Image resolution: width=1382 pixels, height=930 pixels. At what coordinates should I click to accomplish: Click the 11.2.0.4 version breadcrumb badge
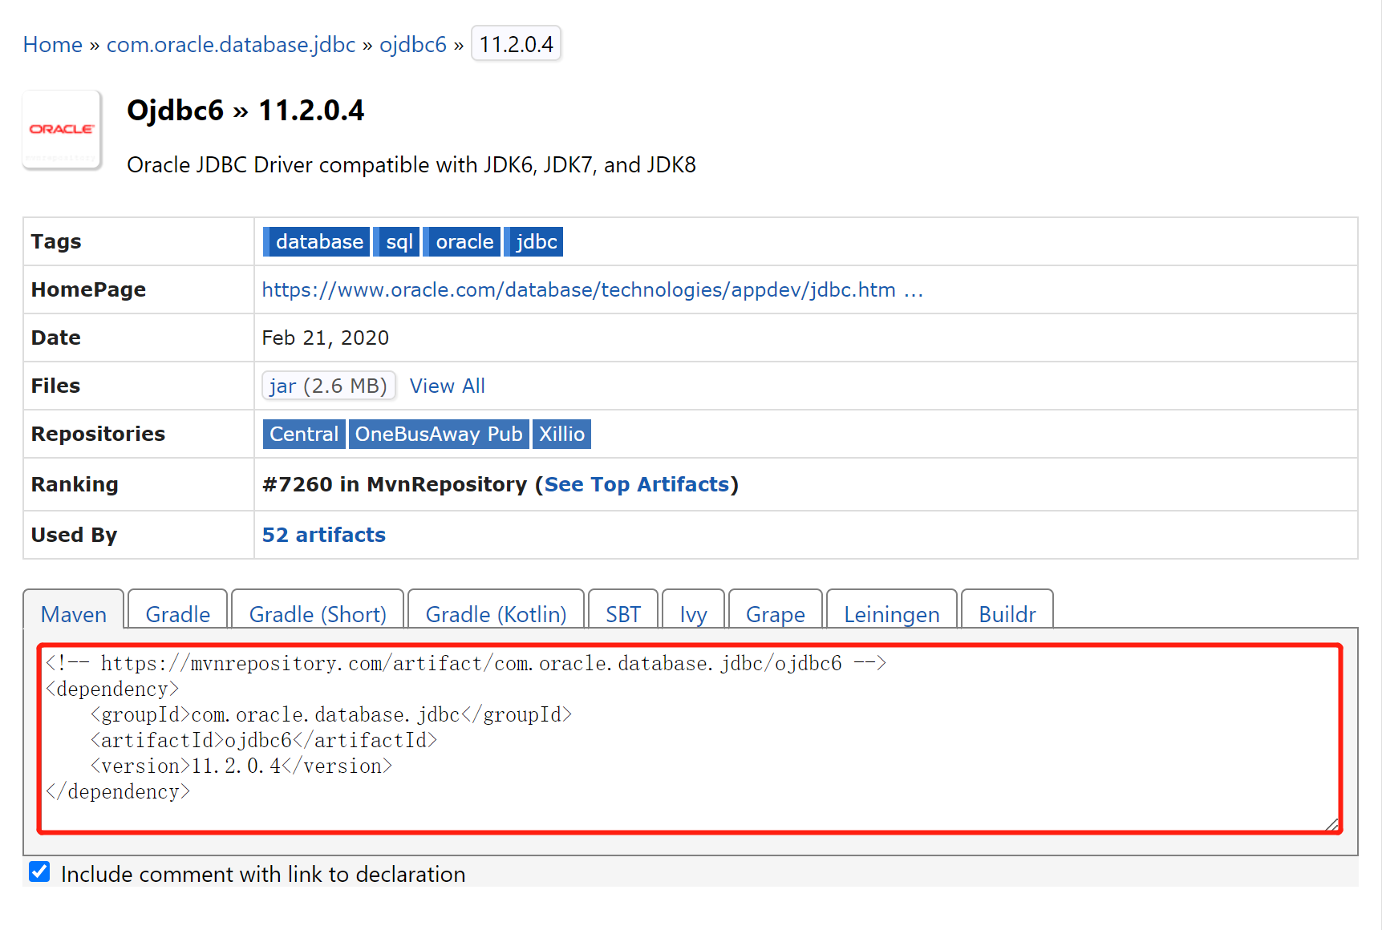coord(516,44)
